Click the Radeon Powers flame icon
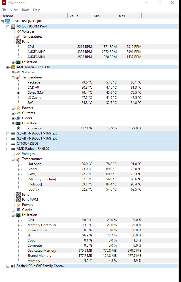 (x=18, y=205)
